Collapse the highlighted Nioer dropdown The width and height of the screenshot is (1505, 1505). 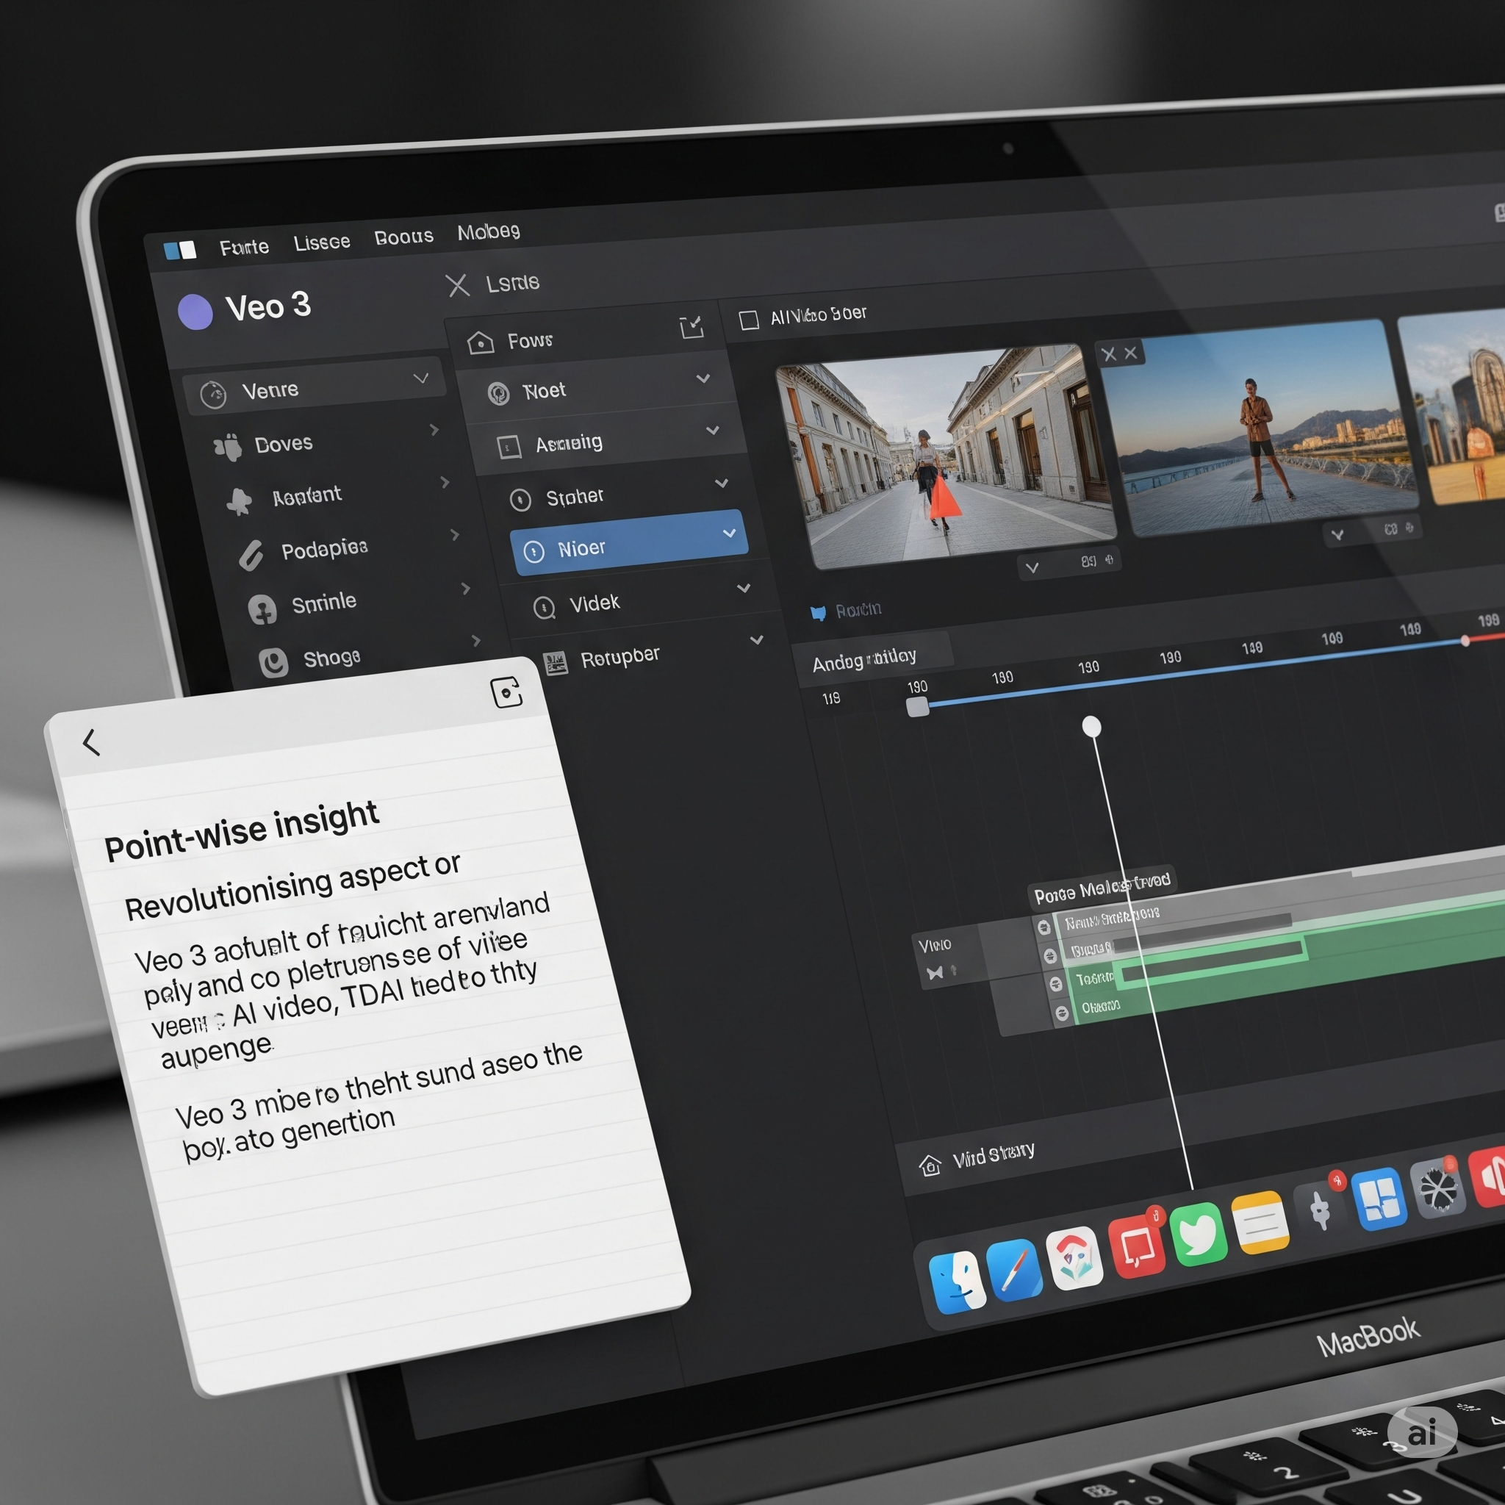click(x=730, y=534)
